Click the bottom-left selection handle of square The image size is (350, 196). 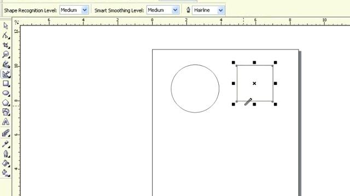pyautogui.click(x=234, y=104)
